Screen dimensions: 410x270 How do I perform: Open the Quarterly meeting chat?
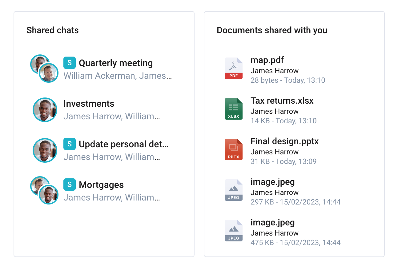point(116,63)
